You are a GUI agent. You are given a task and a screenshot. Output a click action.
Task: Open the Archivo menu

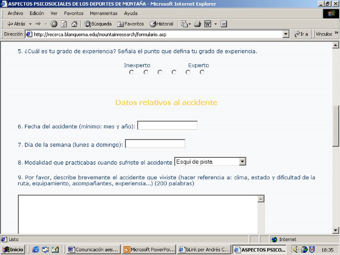point(15,13)
